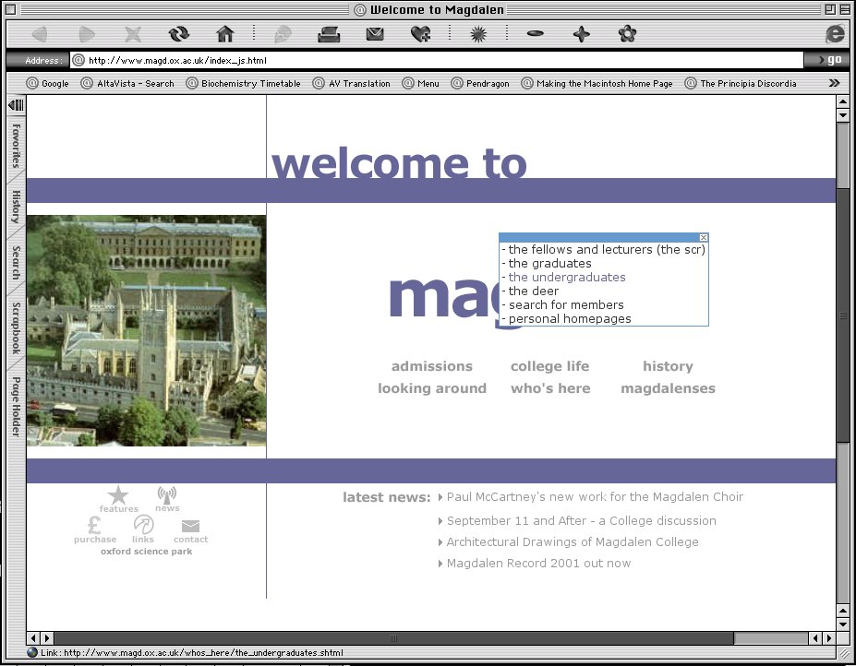The height and width of the screenshot is (666, 856).
Task: Open the history section link
Action: [668, 366]
